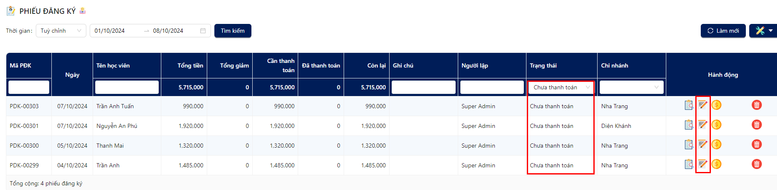Focus the Mã PĐK filter field

click(x=29, y=87)
